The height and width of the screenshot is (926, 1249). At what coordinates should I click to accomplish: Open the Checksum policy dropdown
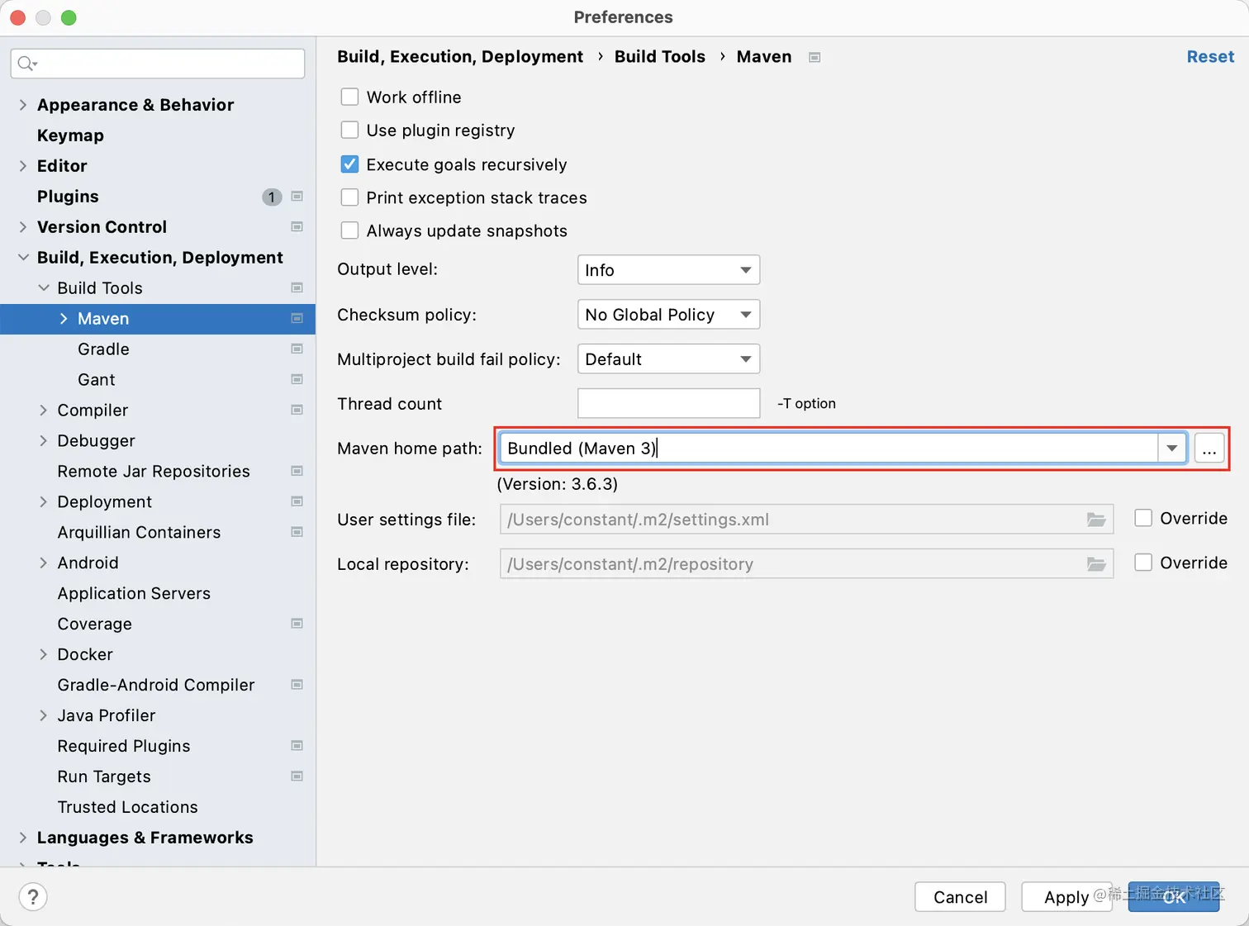[x=668, y=315]
